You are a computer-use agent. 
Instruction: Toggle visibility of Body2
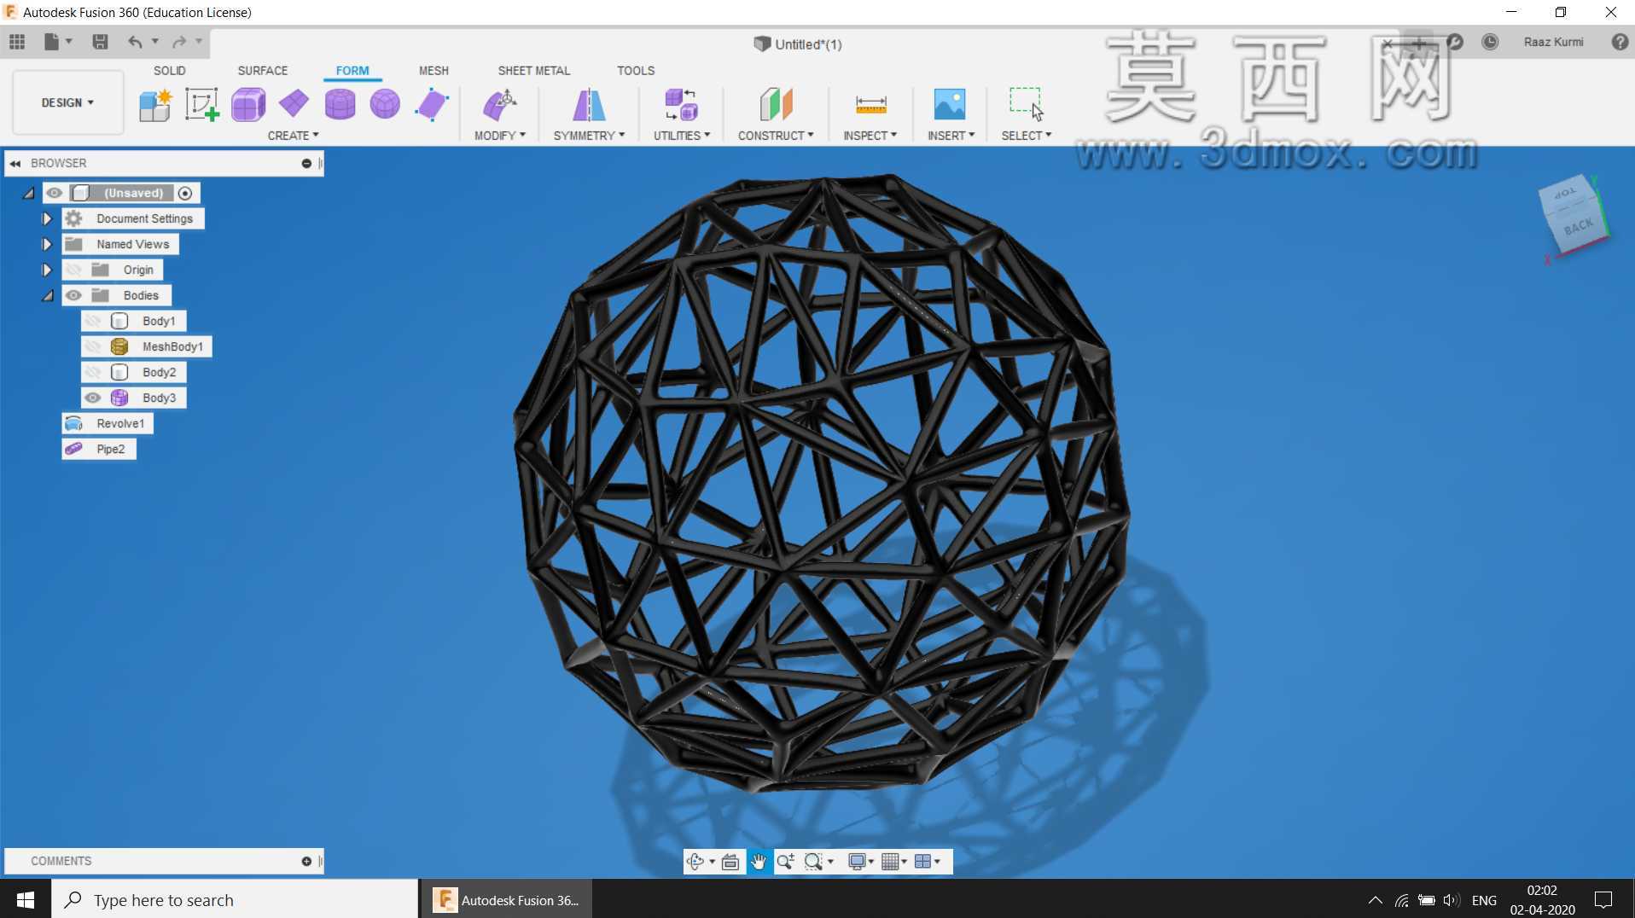pyautogui.click(x=93, y=372)
